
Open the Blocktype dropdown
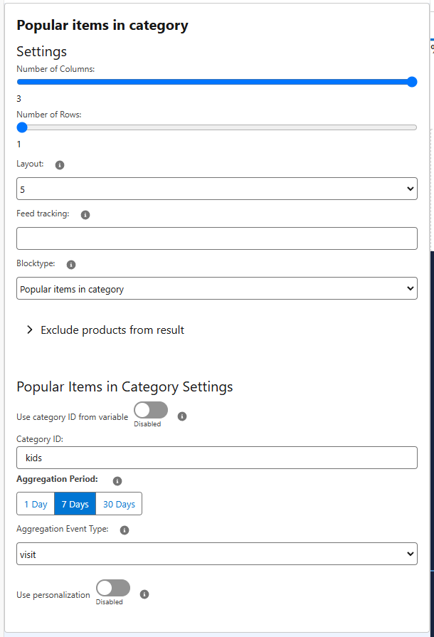pyautogui.click(x=217, y=288)
